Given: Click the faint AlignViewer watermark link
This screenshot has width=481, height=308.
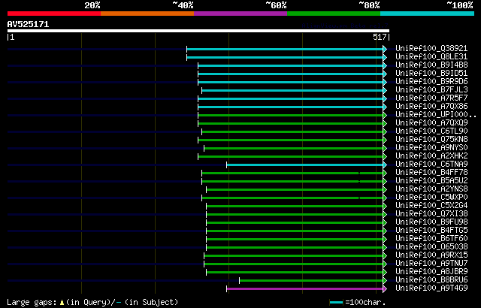Looking at the screenshot, I should pos(345,26).
